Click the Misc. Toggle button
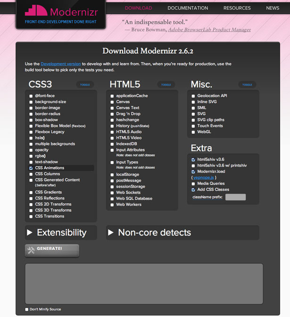Viewport: 290px width, 317px height. coord(247,85)
